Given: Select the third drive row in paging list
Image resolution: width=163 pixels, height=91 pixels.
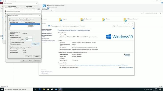Looking at the screenshot, I should click(x=25, y=27).
